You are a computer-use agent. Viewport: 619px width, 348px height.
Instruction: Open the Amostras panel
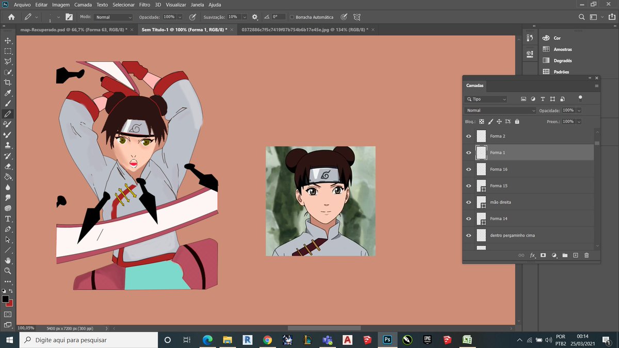(562, 49)
